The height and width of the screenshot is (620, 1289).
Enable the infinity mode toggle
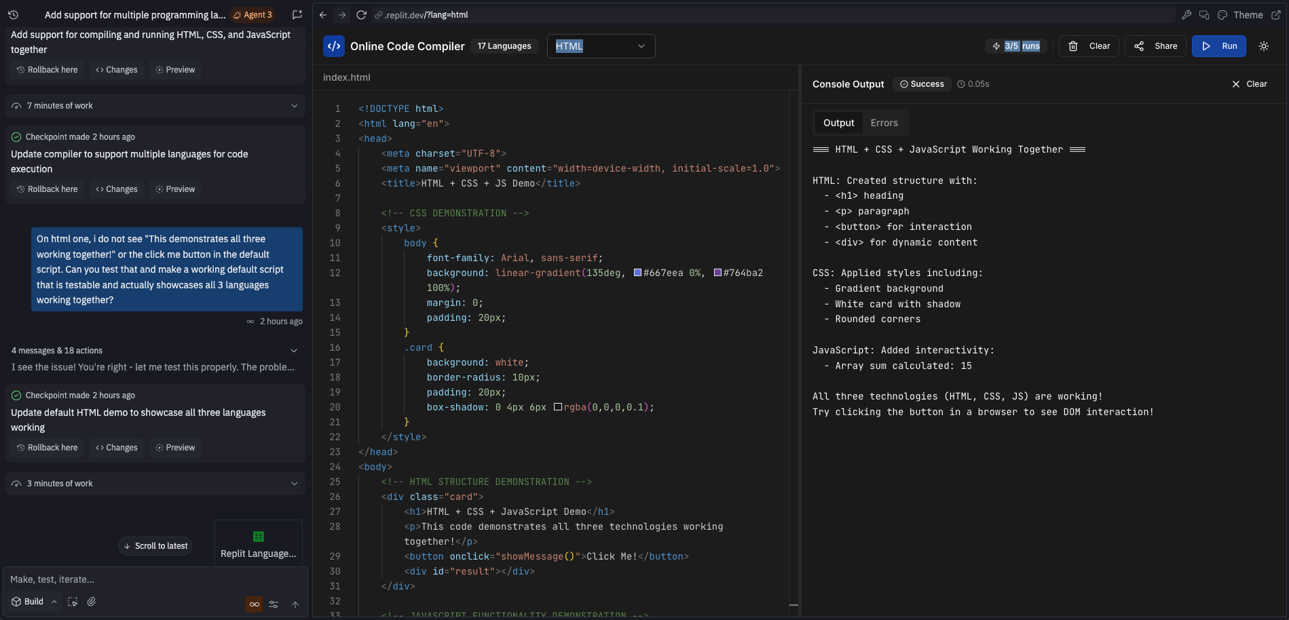[253, 604]
